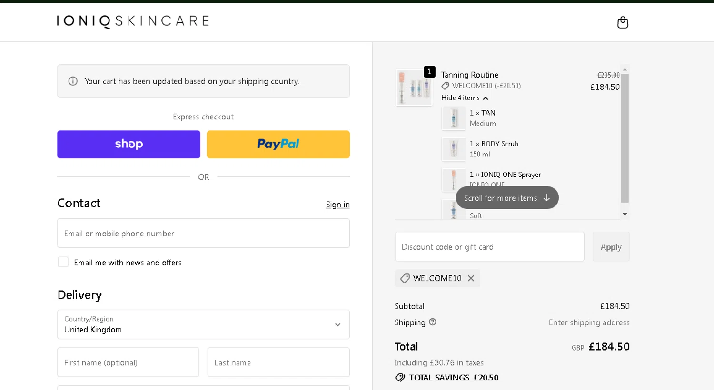
Task: Open the shopping bag cart icon
Action: 623,22
